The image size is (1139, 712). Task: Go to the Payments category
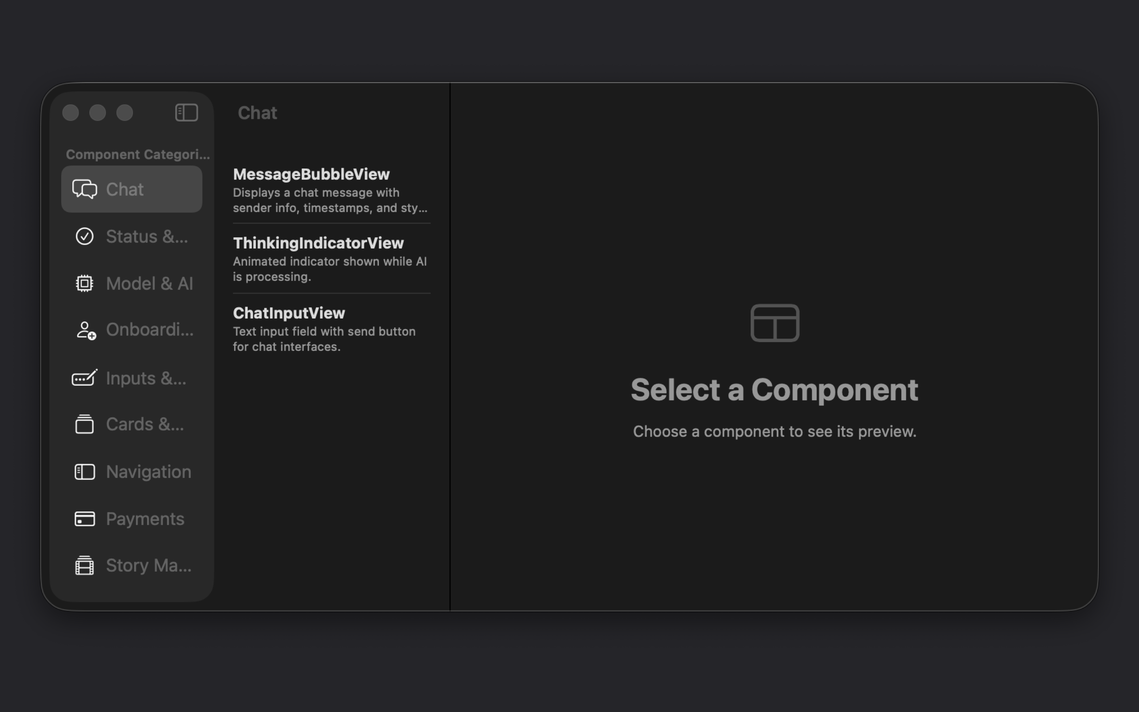pos(132,519)
